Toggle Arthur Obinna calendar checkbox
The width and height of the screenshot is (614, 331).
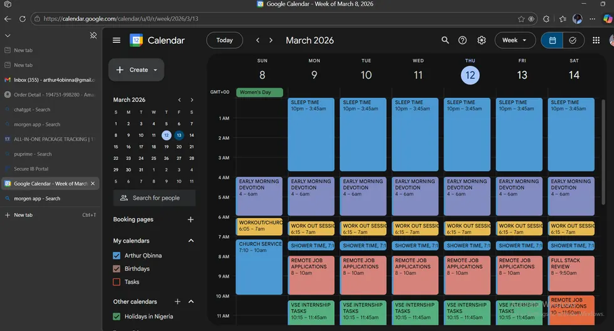(x=117, y=255)
